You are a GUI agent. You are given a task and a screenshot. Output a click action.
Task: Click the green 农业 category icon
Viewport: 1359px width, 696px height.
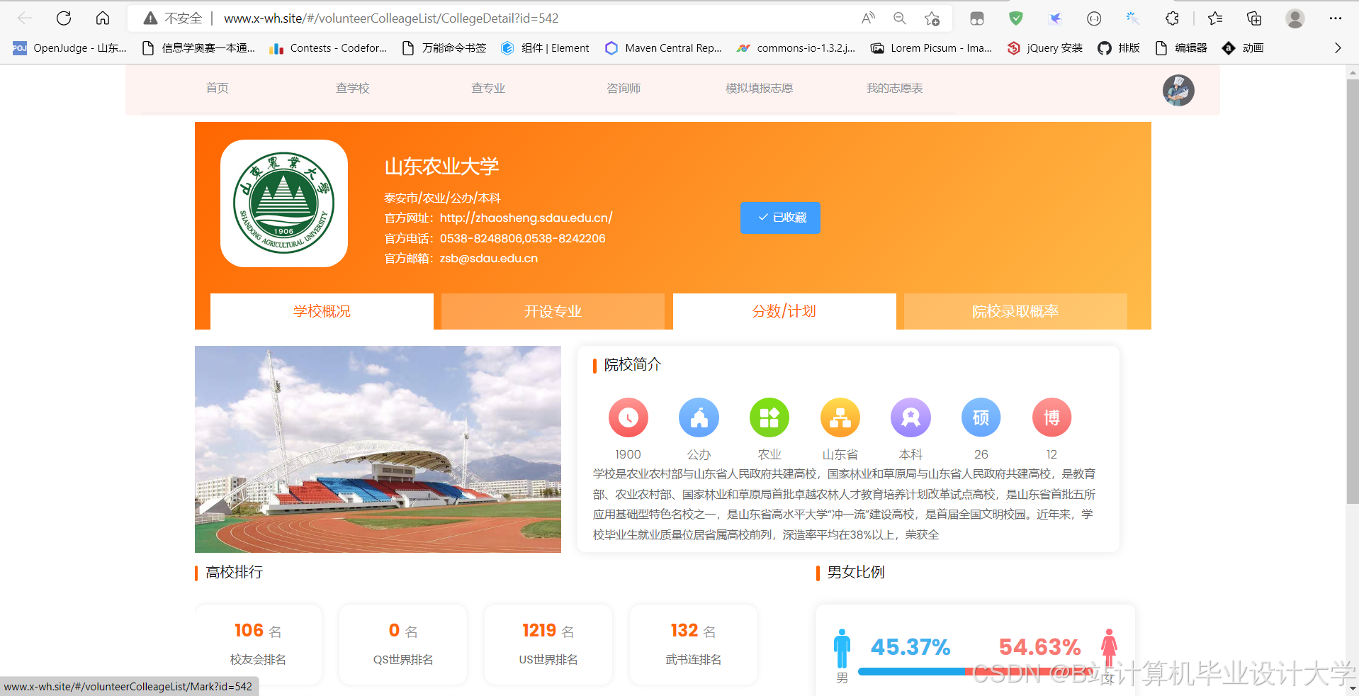click(x=769, y=417)
